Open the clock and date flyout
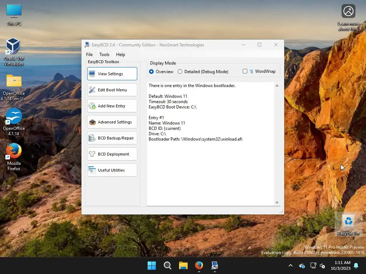This screenshot has width=366, height=274. click(341, 265)
